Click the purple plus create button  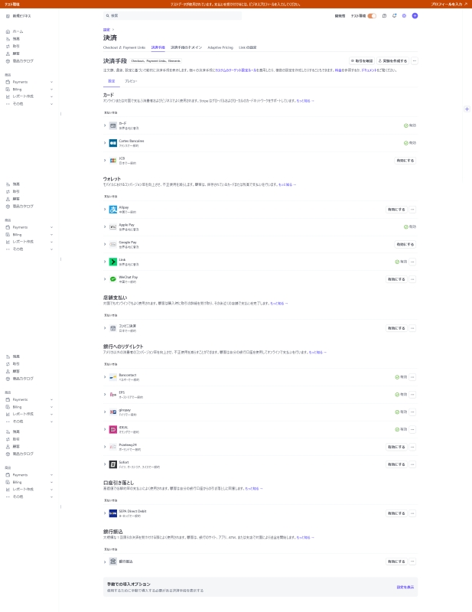(415, 16)
